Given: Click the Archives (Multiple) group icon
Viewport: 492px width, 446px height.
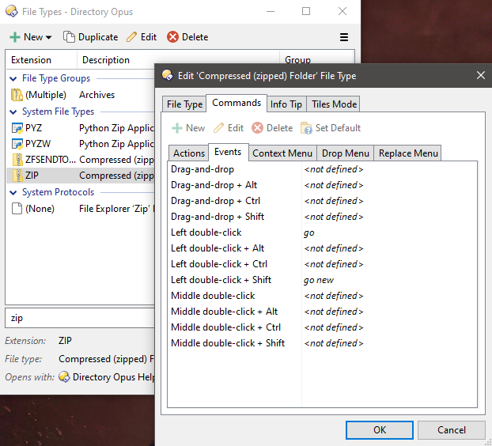Looking at the screenshot, I should (x=17, y=95).
